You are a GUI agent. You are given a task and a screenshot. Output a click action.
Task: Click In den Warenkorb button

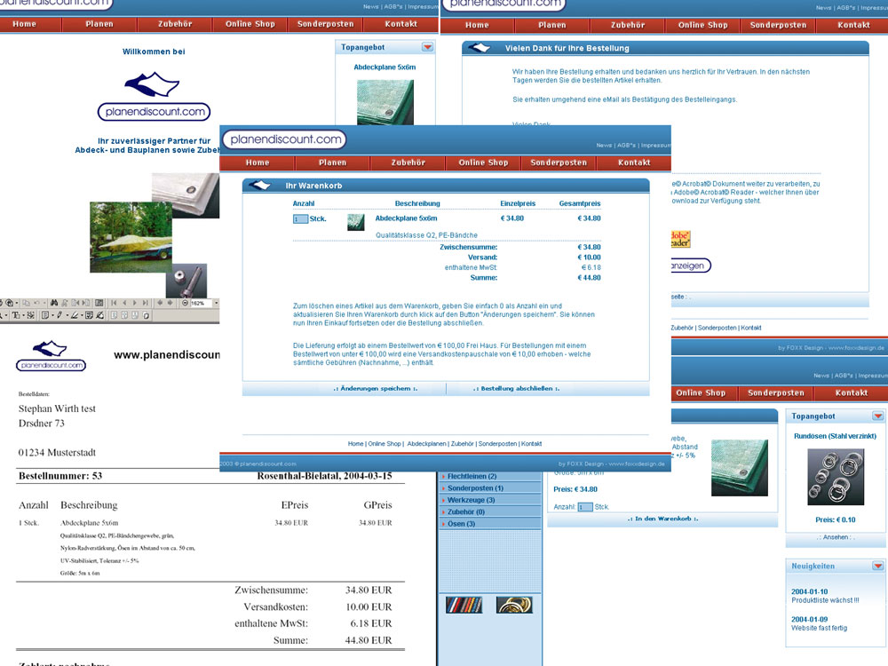click(x=662, y=519)
